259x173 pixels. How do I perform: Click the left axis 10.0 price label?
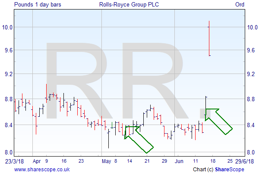(7, 27)
